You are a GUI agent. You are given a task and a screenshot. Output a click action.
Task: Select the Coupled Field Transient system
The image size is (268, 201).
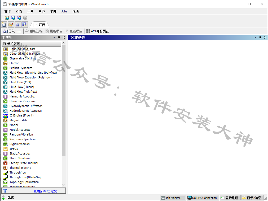pyautogui.click(x=25, y=54)
